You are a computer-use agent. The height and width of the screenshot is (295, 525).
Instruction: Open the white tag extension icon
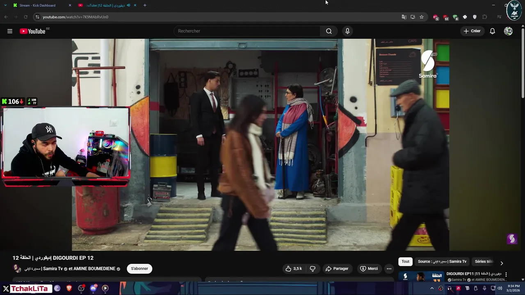465,17
